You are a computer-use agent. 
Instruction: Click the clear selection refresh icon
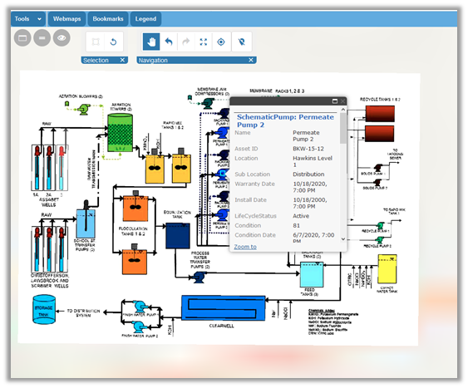pos(113,42)
